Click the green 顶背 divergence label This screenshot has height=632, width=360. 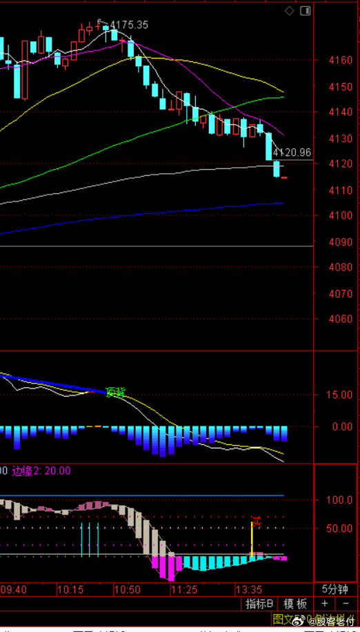click(115, 392)
